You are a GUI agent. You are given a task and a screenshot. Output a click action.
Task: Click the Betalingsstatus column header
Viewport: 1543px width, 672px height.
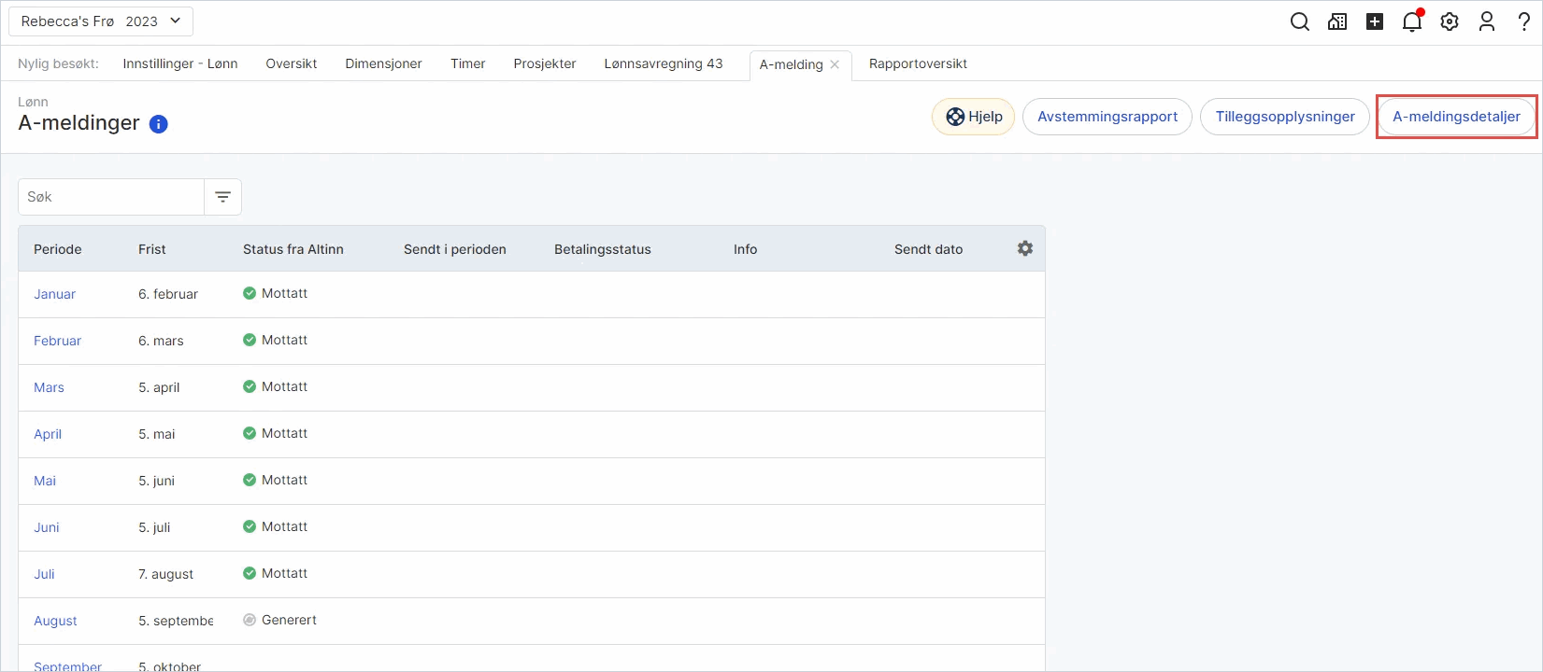point(603,249)
